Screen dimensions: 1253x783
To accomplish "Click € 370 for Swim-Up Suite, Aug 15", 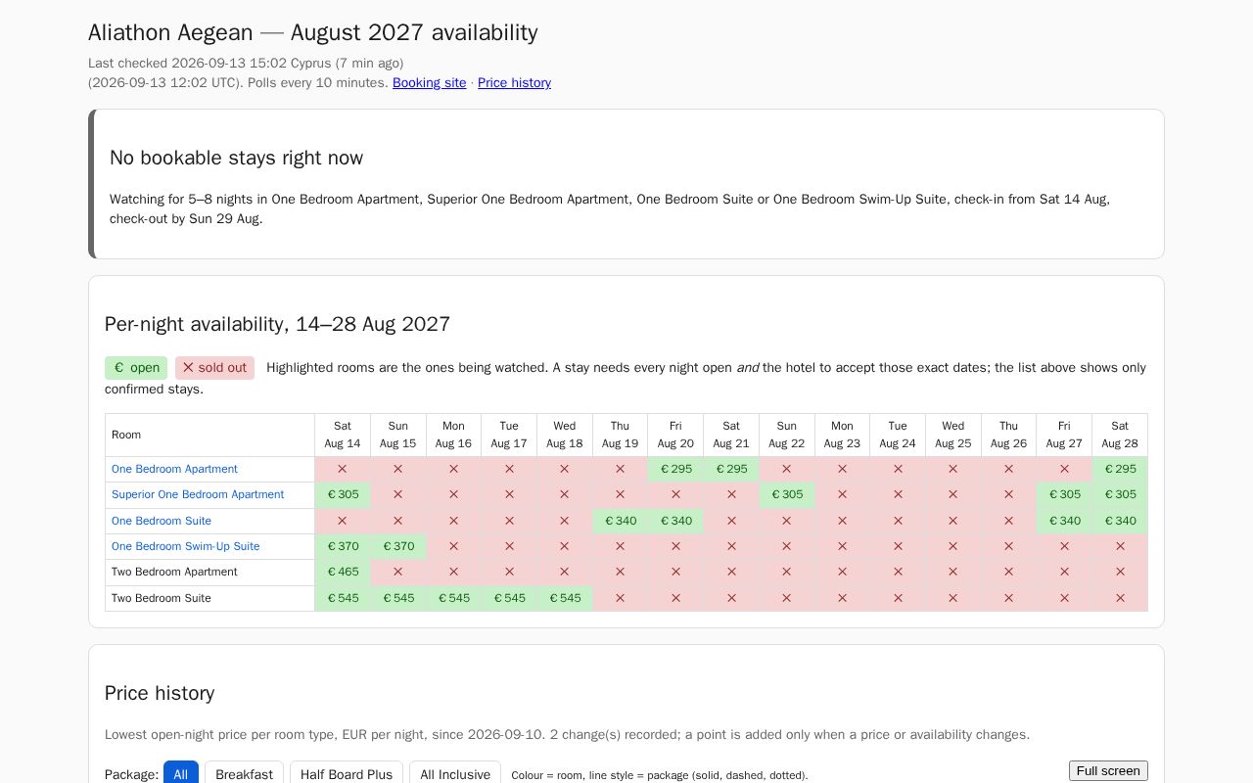I will [x=398, y=546].
